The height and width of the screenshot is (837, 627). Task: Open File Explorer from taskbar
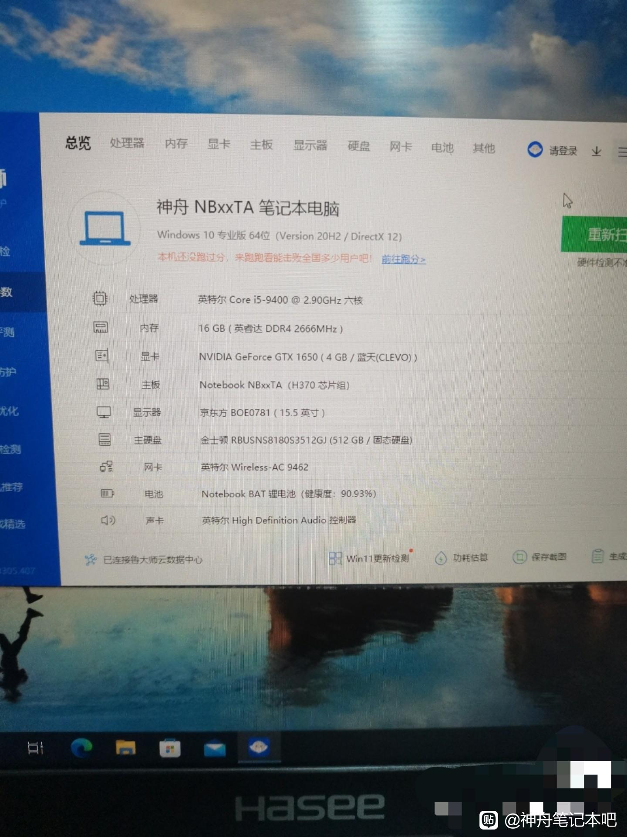125,748
